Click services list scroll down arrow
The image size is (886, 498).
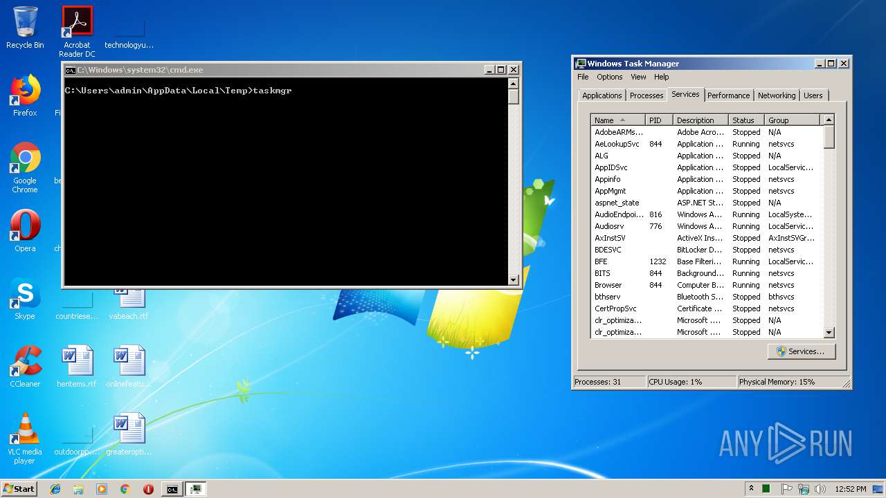pos(829,332)
